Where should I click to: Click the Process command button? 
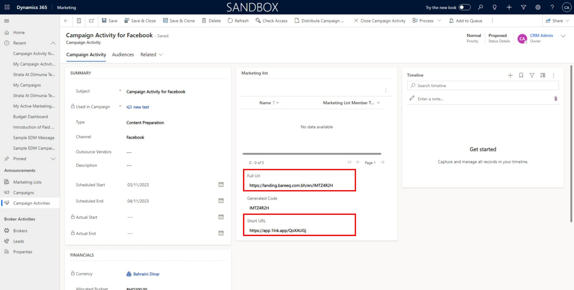(x=423, y=21)
